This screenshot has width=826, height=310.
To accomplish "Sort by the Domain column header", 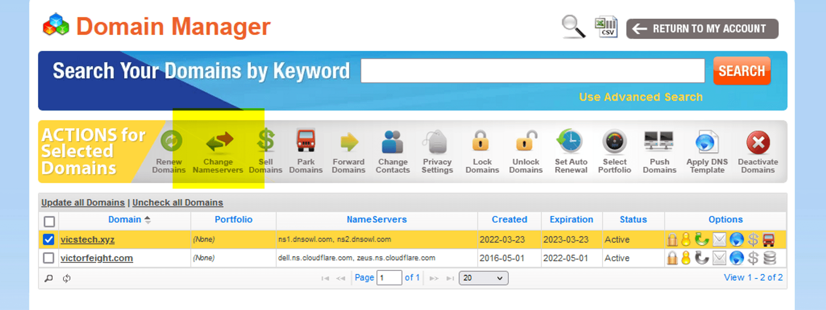I will (x=125, y=220).
